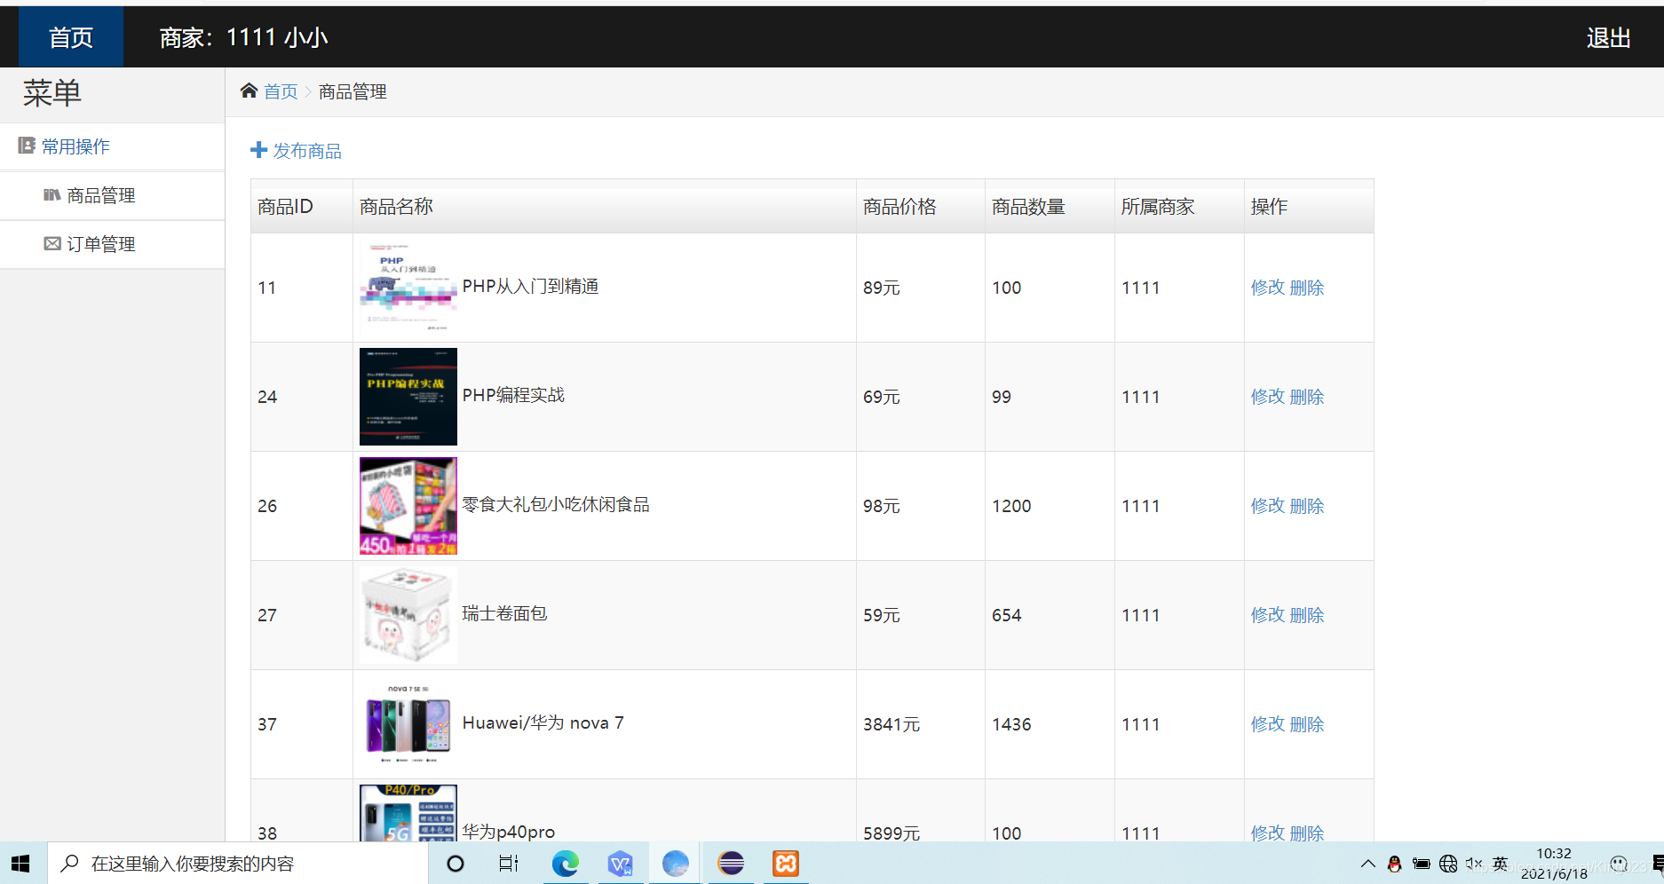The image size is (1664, 884).
Task: Open the taskbar clock and date
Action: pos(1554,864)
